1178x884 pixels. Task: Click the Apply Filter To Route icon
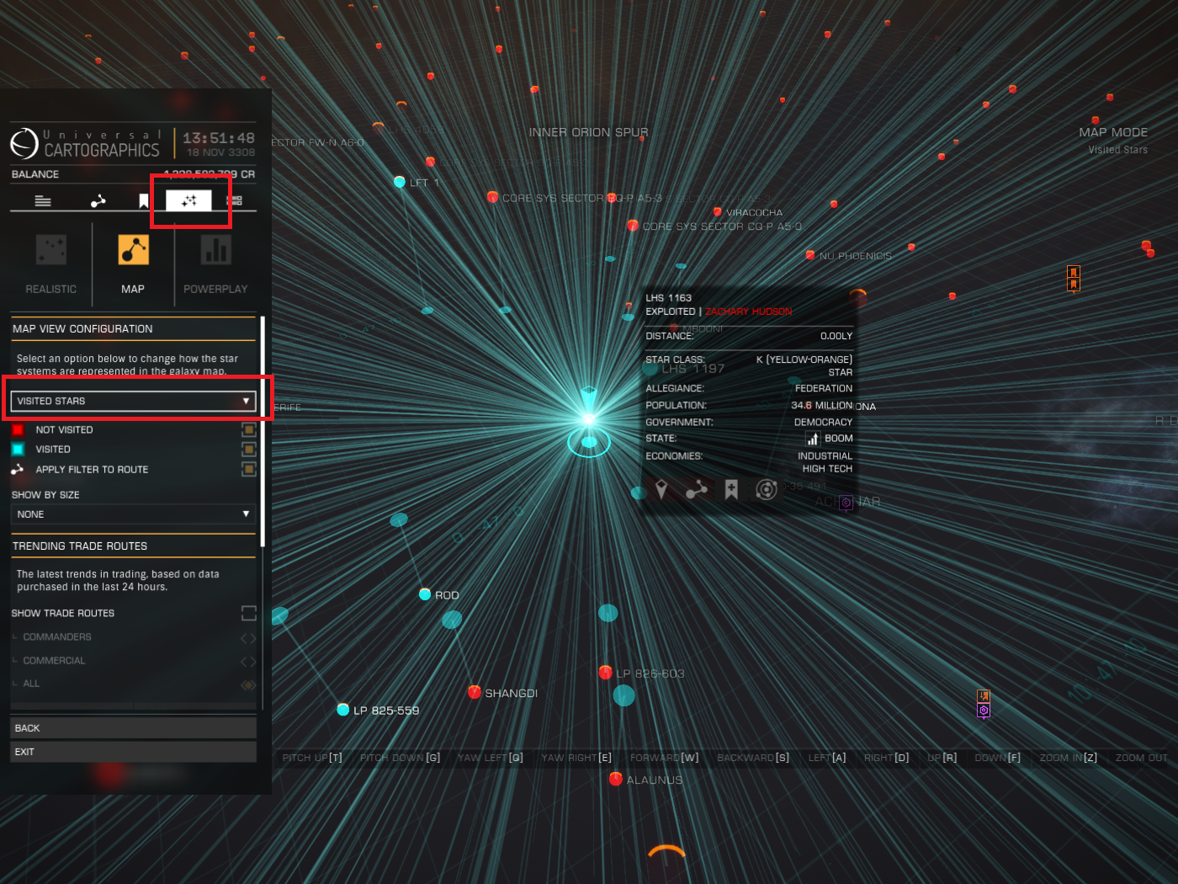coord(18,469)
